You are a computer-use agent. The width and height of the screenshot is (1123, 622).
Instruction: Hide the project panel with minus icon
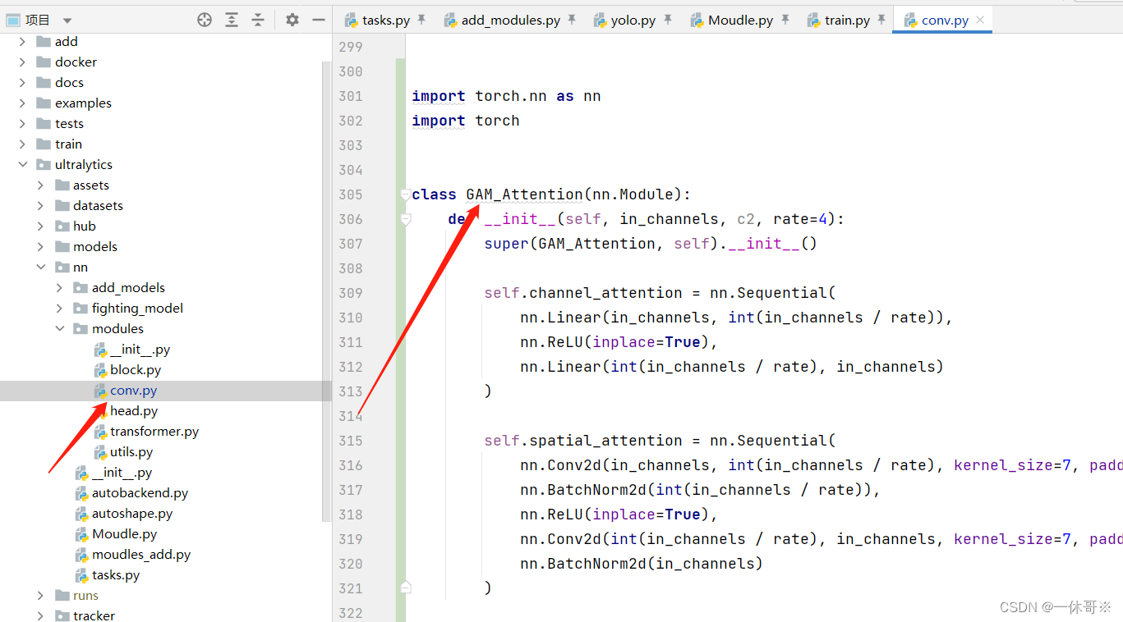[319, 20]
